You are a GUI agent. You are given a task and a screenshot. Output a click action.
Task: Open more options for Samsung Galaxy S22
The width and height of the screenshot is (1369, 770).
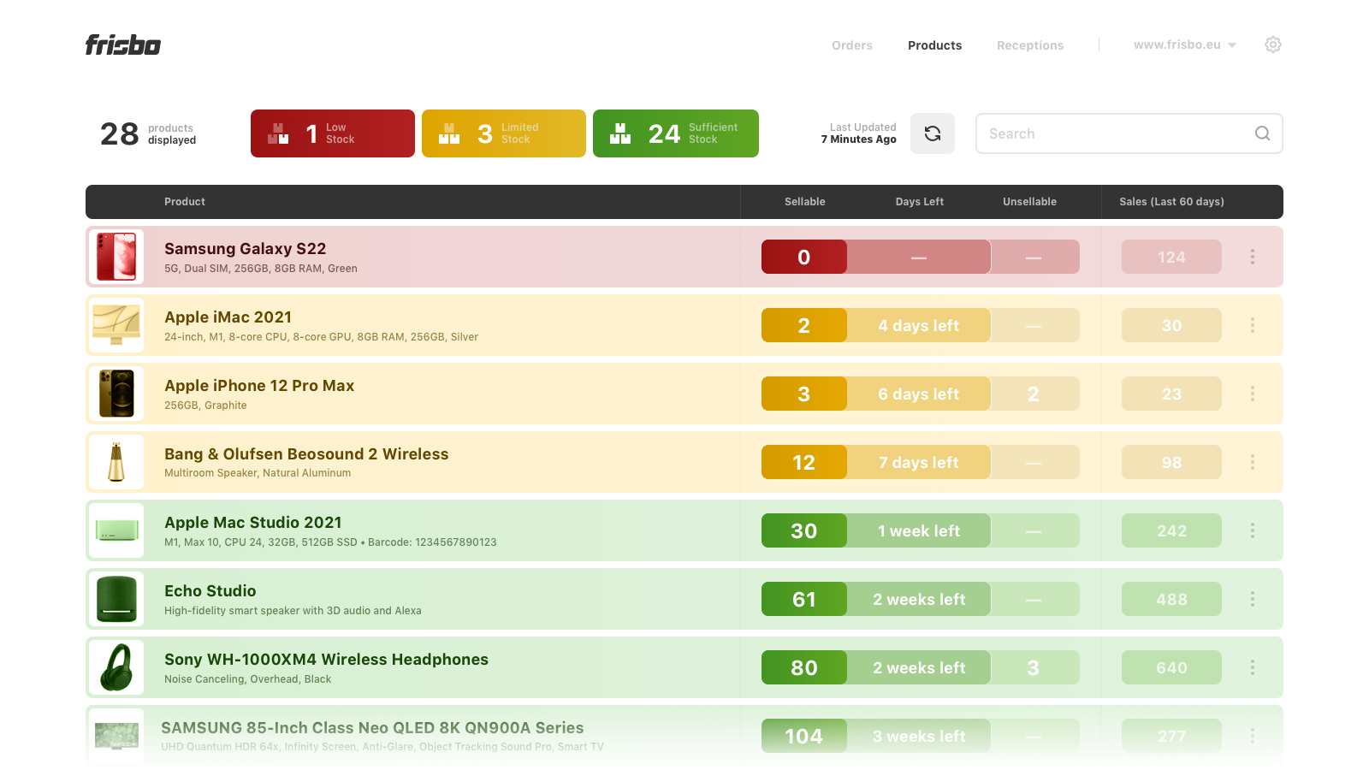pos(1253,257)
